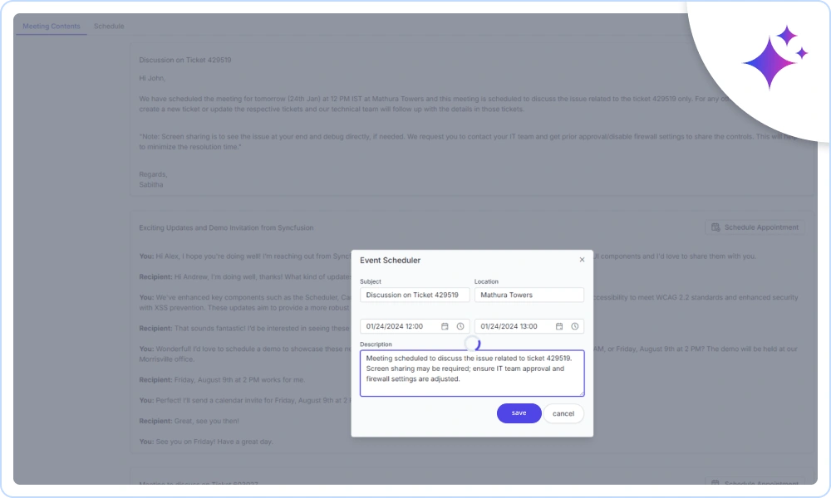Open the start time clock picker

pos(460,326)
